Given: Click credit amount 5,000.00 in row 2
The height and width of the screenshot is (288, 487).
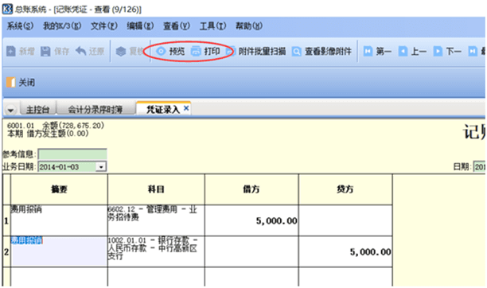Looking at the screenshot, I should point(370,252).
